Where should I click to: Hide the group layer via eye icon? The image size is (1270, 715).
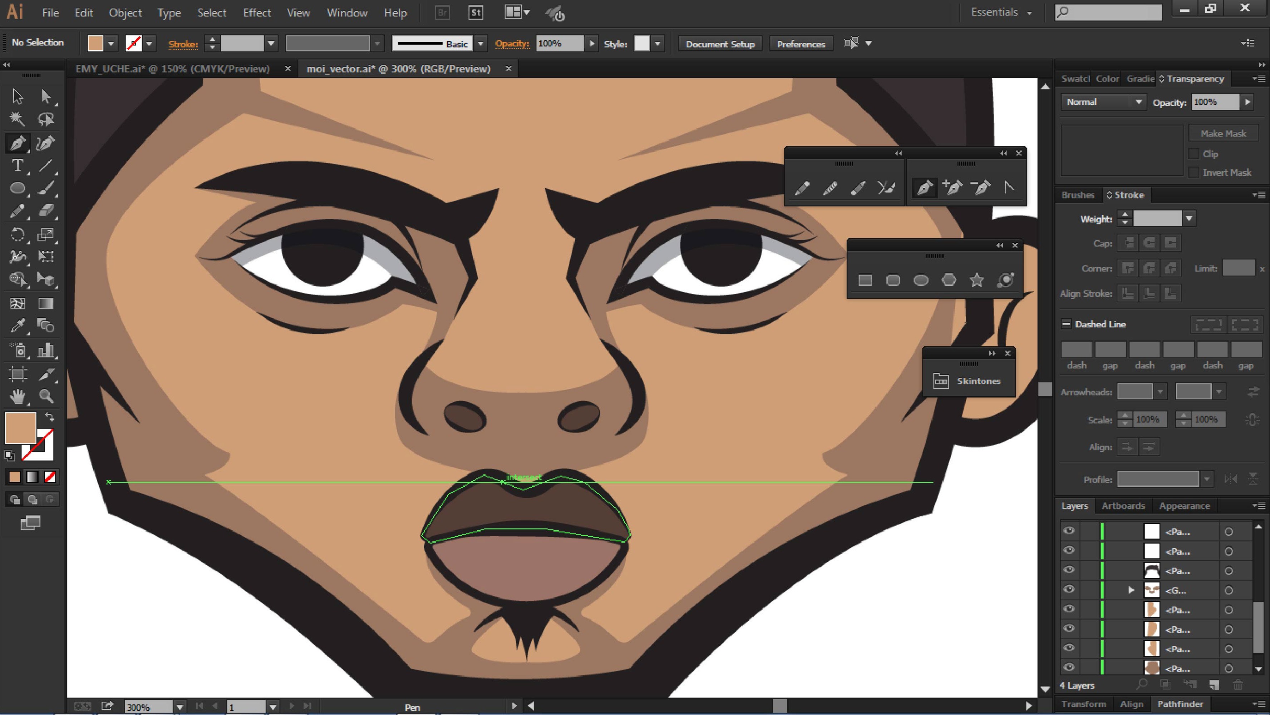click(x=1068, y=589)
